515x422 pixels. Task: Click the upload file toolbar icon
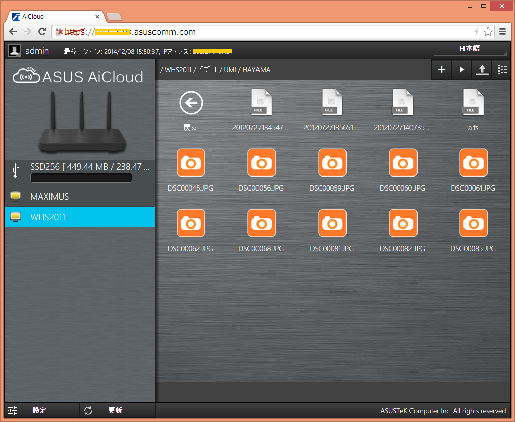[482, 70]
